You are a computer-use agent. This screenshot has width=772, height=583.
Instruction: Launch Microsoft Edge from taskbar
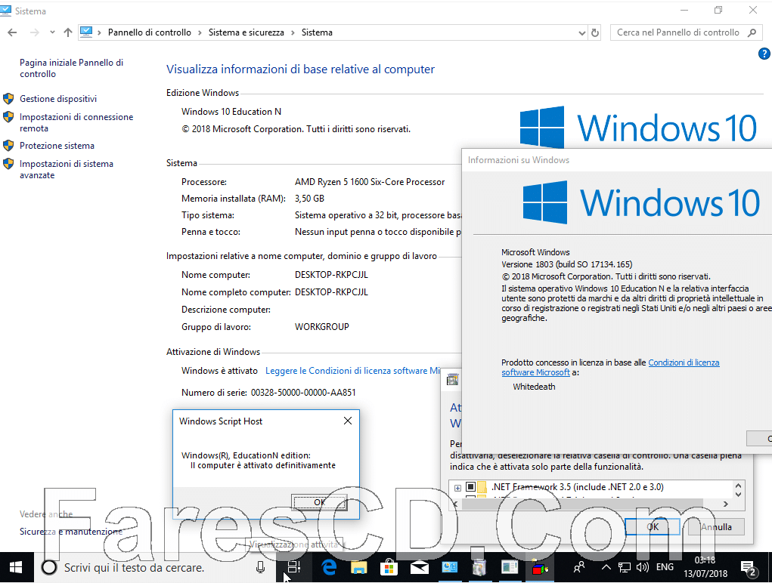(329, 568)
